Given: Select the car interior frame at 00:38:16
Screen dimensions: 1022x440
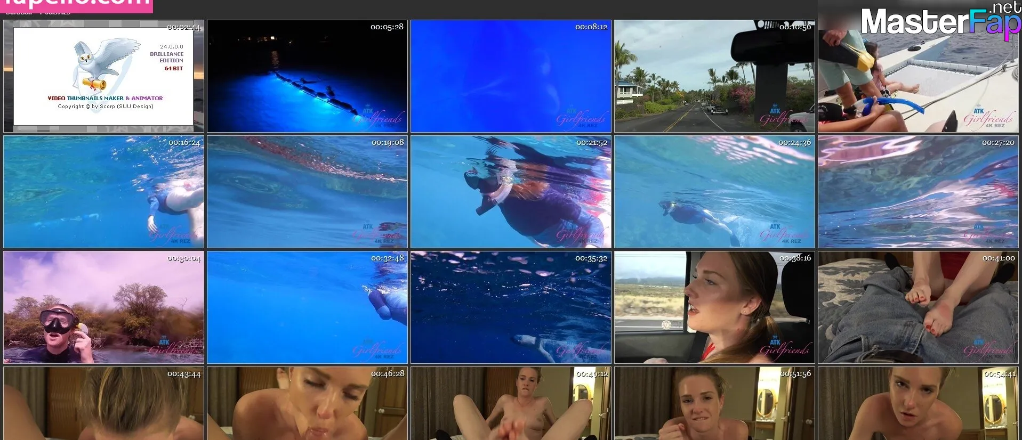Looking at the screenshot, I should (714, 307).
